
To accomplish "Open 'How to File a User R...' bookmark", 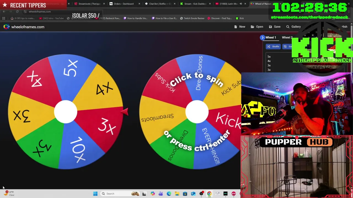I will [x=164, y=18].
